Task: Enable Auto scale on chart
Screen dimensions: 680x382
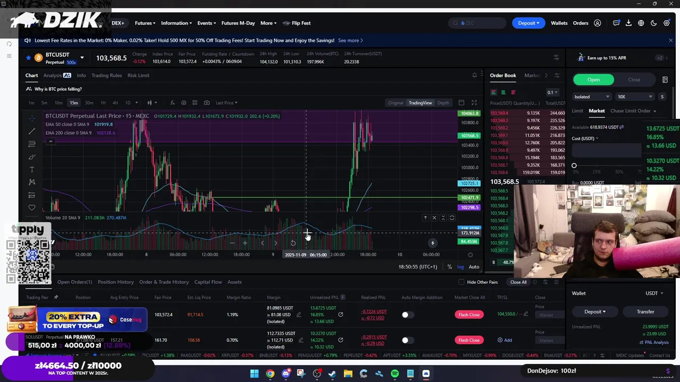Action: point(474,267)
